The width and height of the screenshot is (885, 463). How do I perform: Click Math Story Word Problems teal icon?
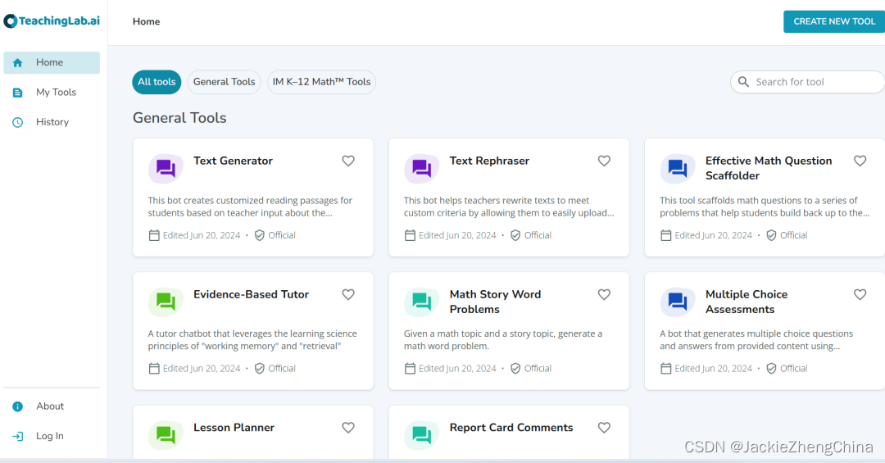tap(422, 302)
